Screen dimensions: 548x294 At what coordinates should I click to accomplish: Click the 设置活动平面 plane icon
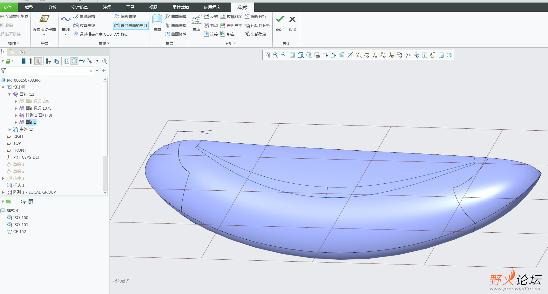[x=44, y=19]
